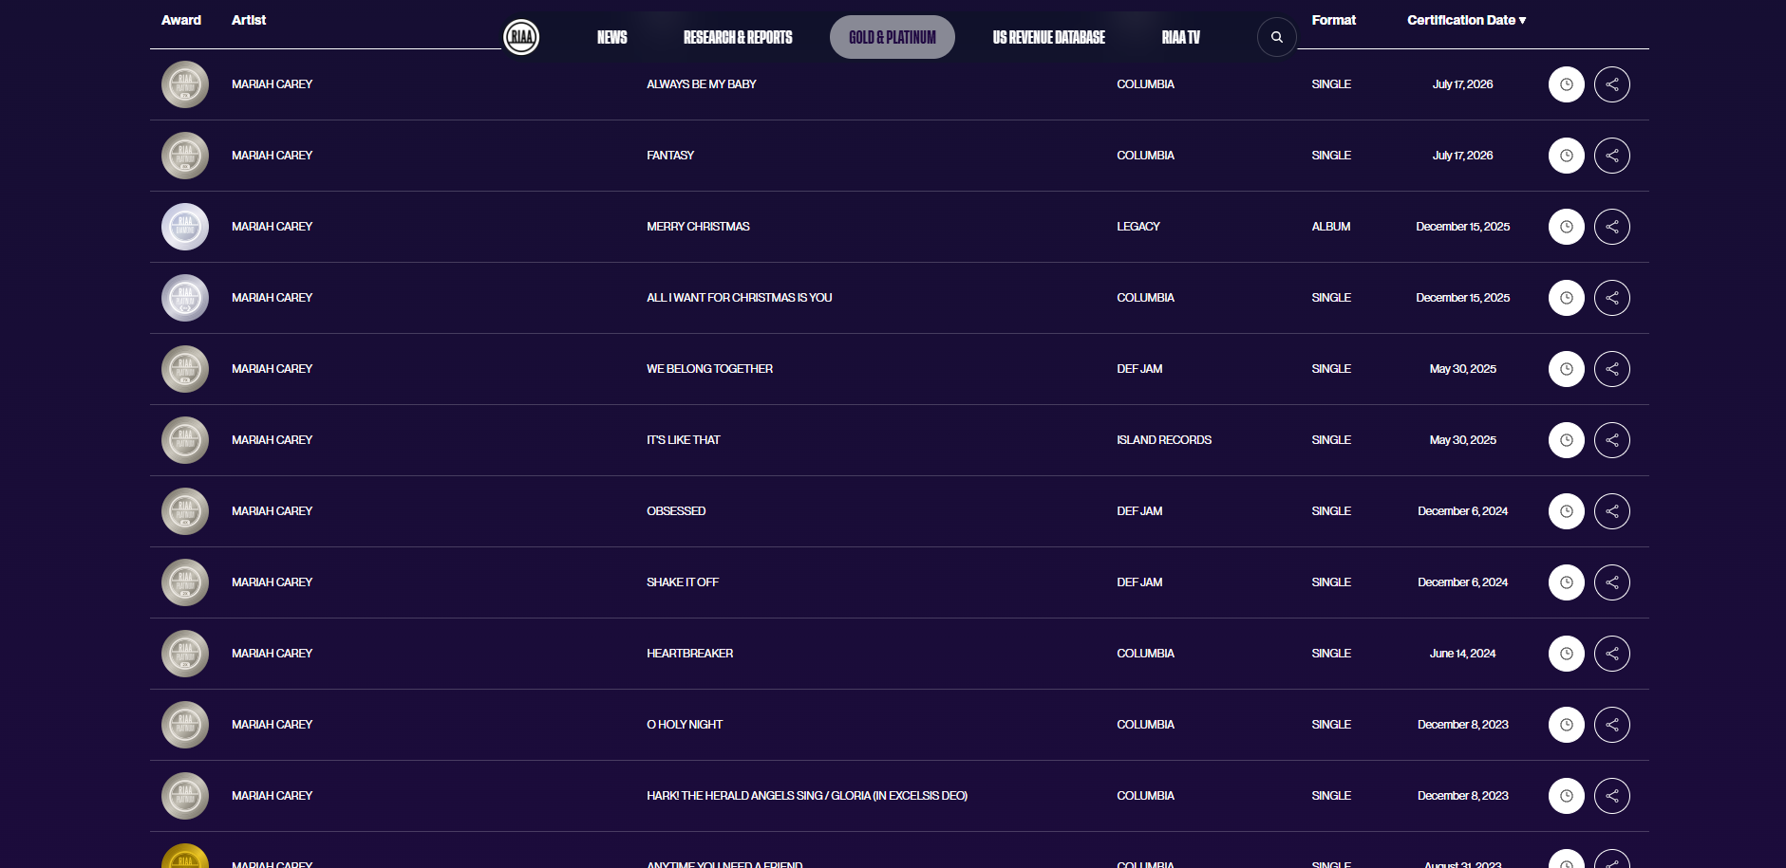
Task: Show award history for We Belong Together
Action: tap(1567, 369)
